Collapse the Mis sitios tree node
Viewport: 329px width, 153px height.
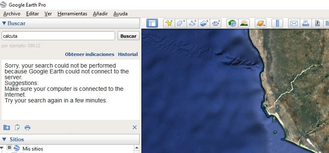2,148
